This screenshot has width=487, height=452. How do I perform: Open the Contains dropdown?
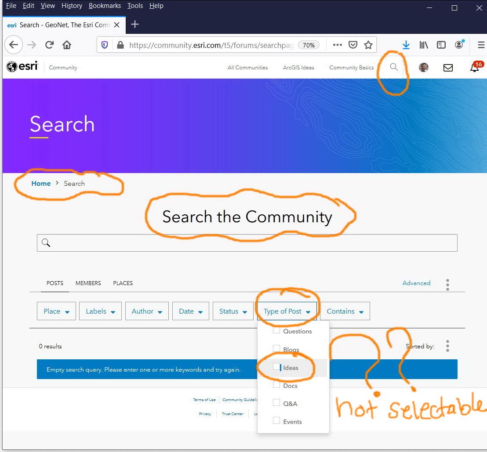tap(345, 311)
